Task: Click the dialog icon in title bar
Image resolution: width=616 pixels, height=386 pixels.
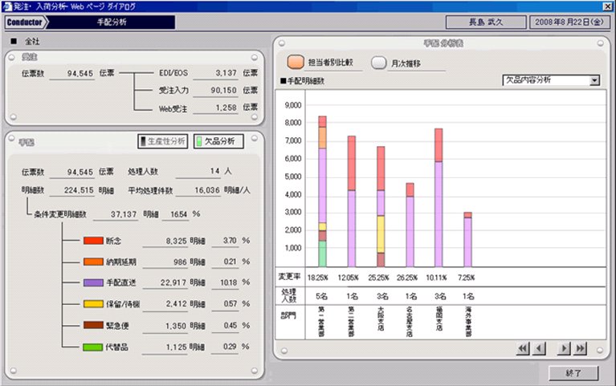Action: (6, 6)
